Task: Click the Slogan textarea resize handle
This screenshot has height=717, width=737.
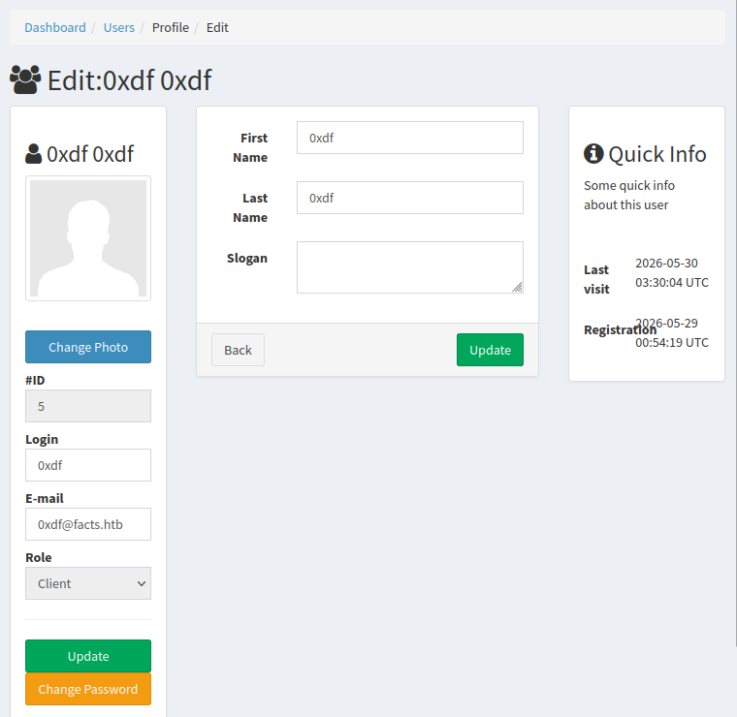Action: coord(517,288)
